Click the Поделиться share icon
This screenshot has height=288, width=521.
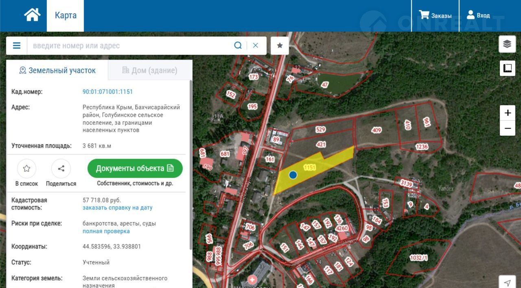[61, 169]
